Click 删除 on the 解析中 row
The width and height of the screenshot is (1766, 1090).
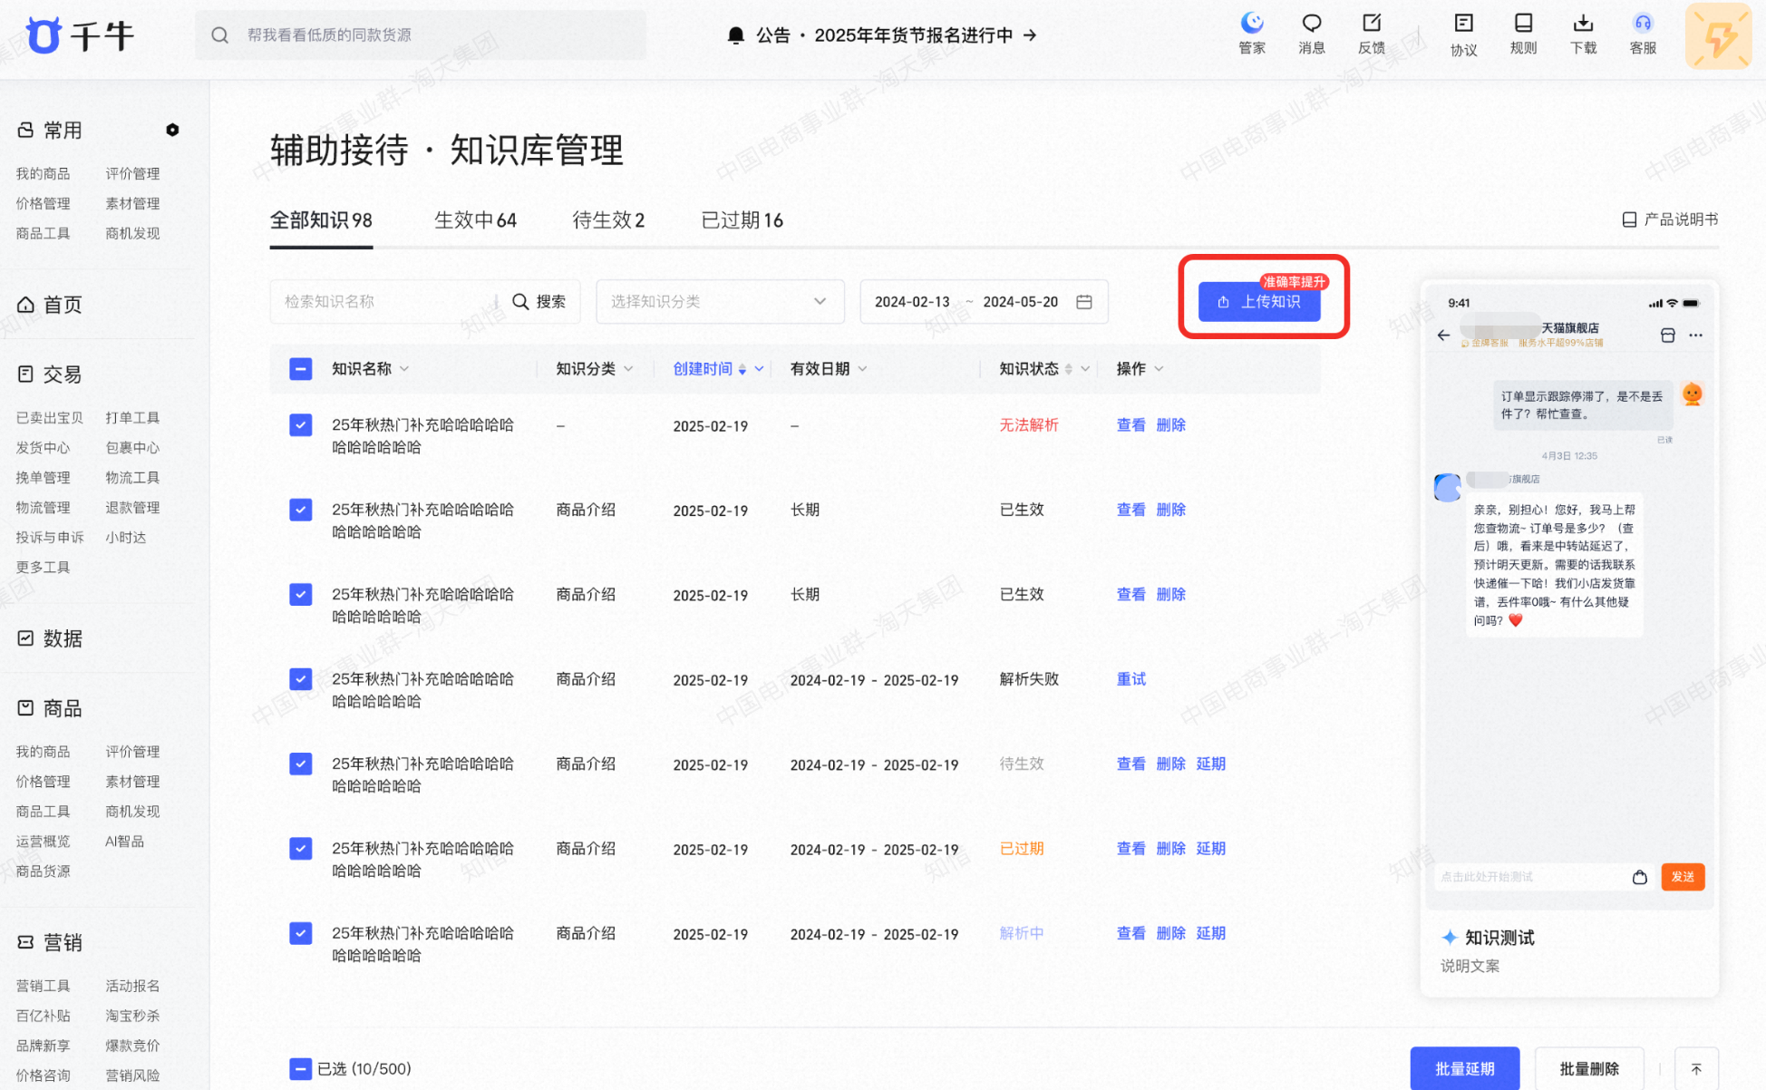(1170, 933)
